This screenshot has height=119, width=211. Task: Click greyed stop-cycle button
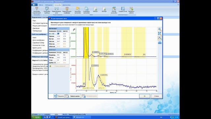tap(90, 96)
